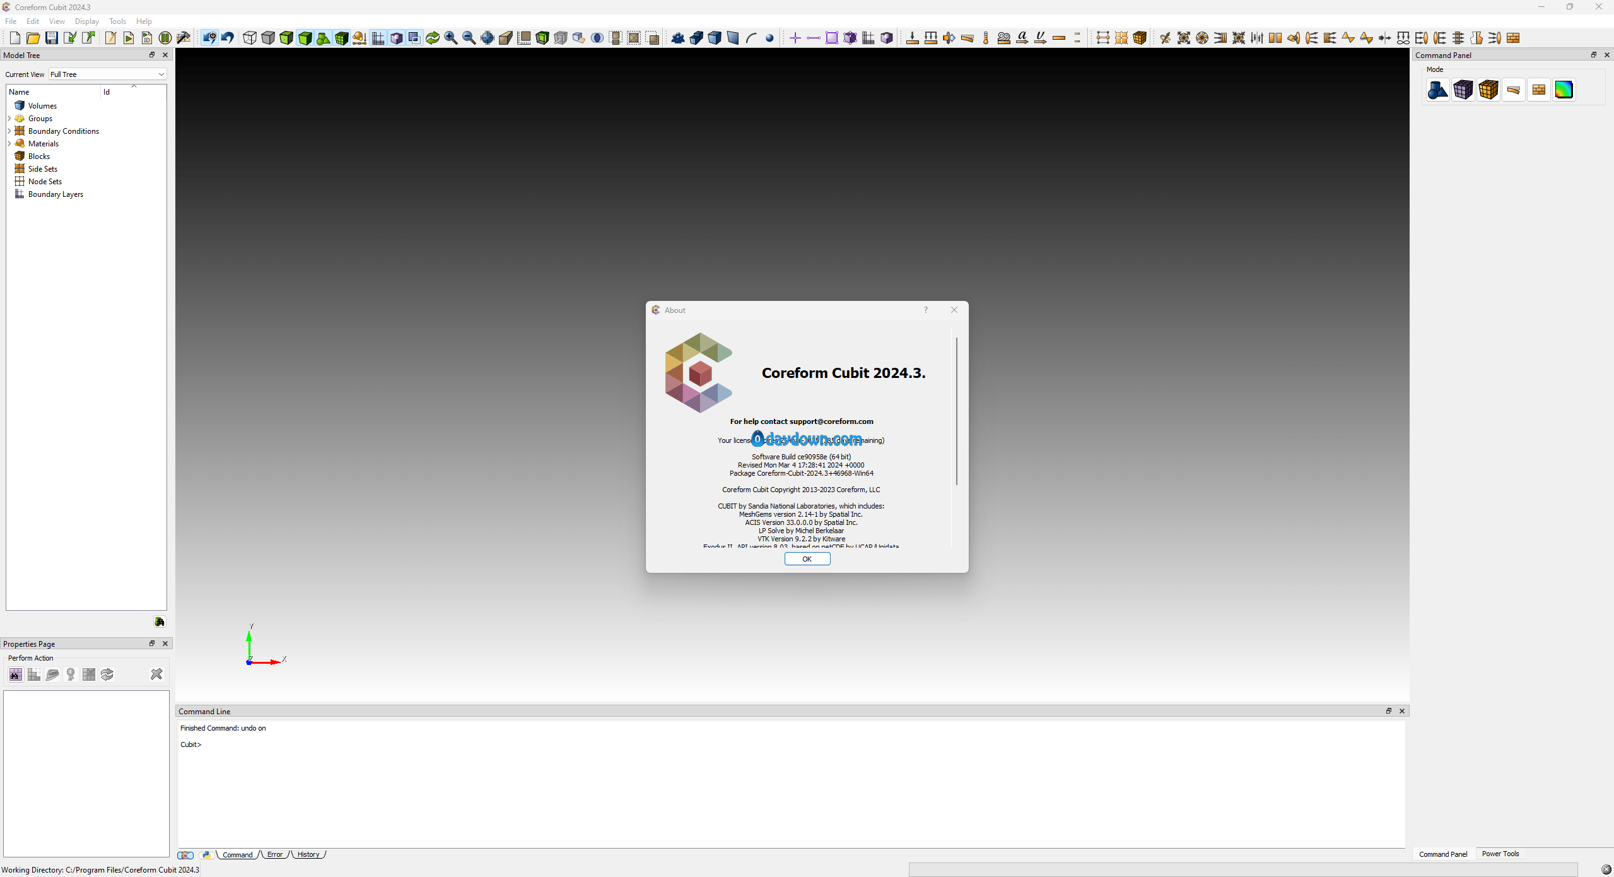Image resolution: width=1614 pixels, height=877 pixels.
Task: Float the Properties Page panel
Action: [152, 644]
